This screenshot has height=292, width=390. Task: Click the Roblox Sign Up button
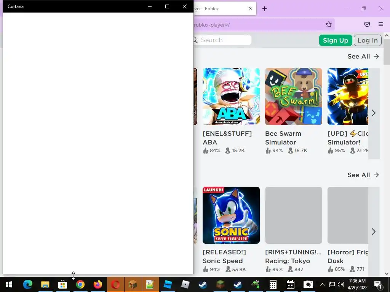[336, 40]
